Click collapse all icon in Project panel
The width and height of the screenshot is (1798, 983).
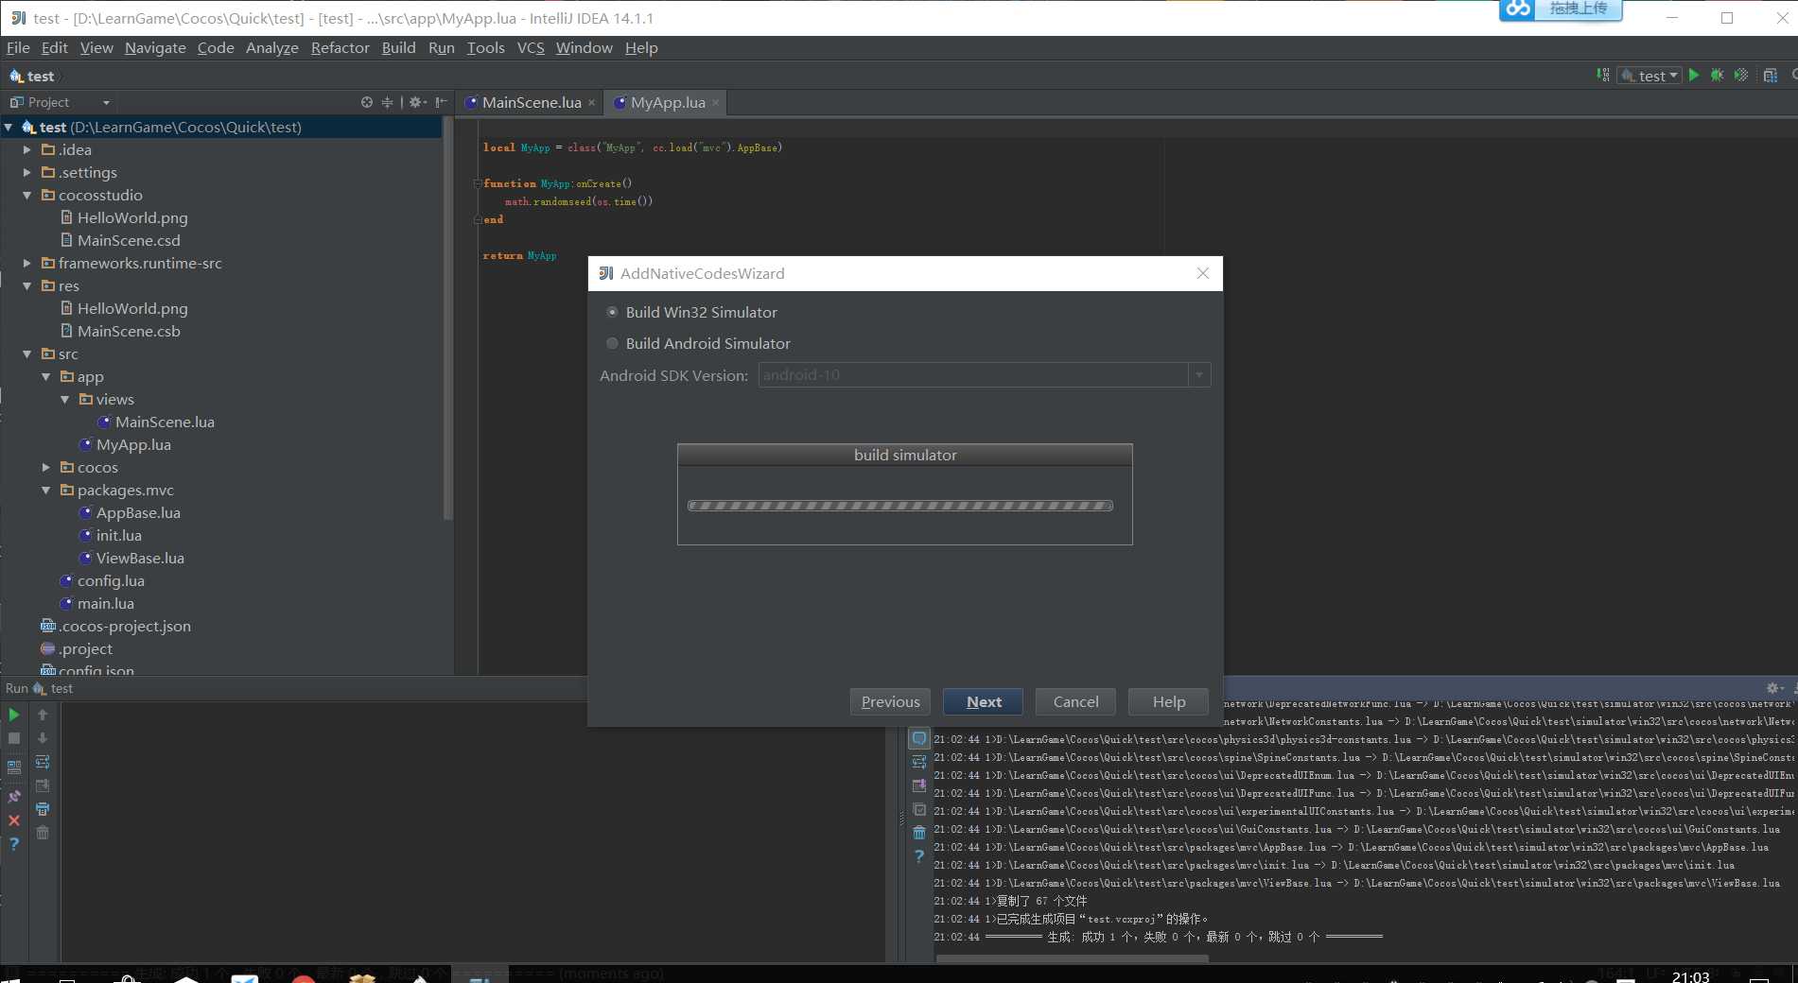pos(387,102)
